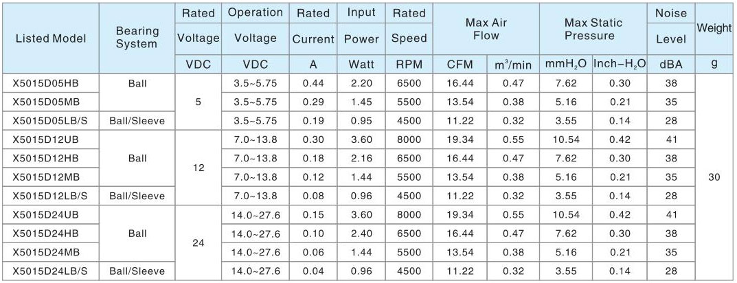
Task: Select the 5 VDC rated voltage cell
Action: pyautogui.click(x=199, y=102)
